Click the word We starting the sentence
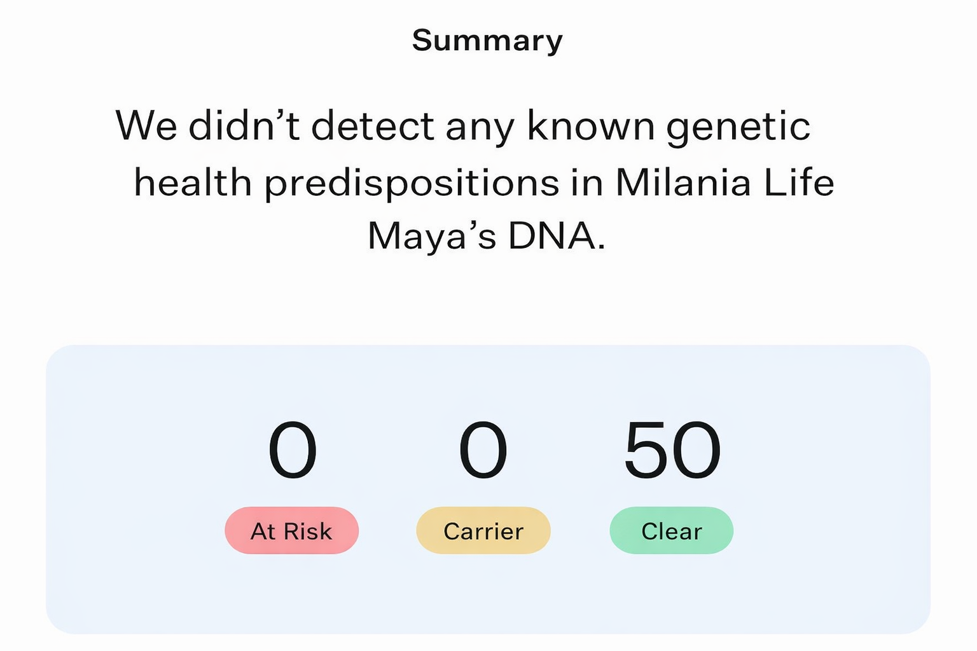The width and height of the screenshot is (977, 651). pos(146,125)
